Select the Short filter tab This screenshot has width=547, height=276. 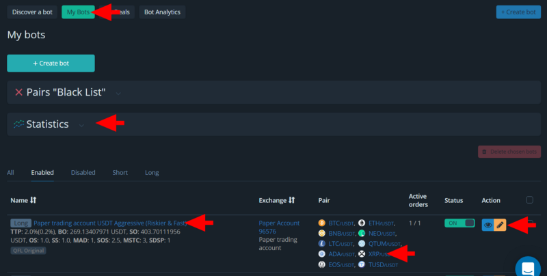click(120, 172)
